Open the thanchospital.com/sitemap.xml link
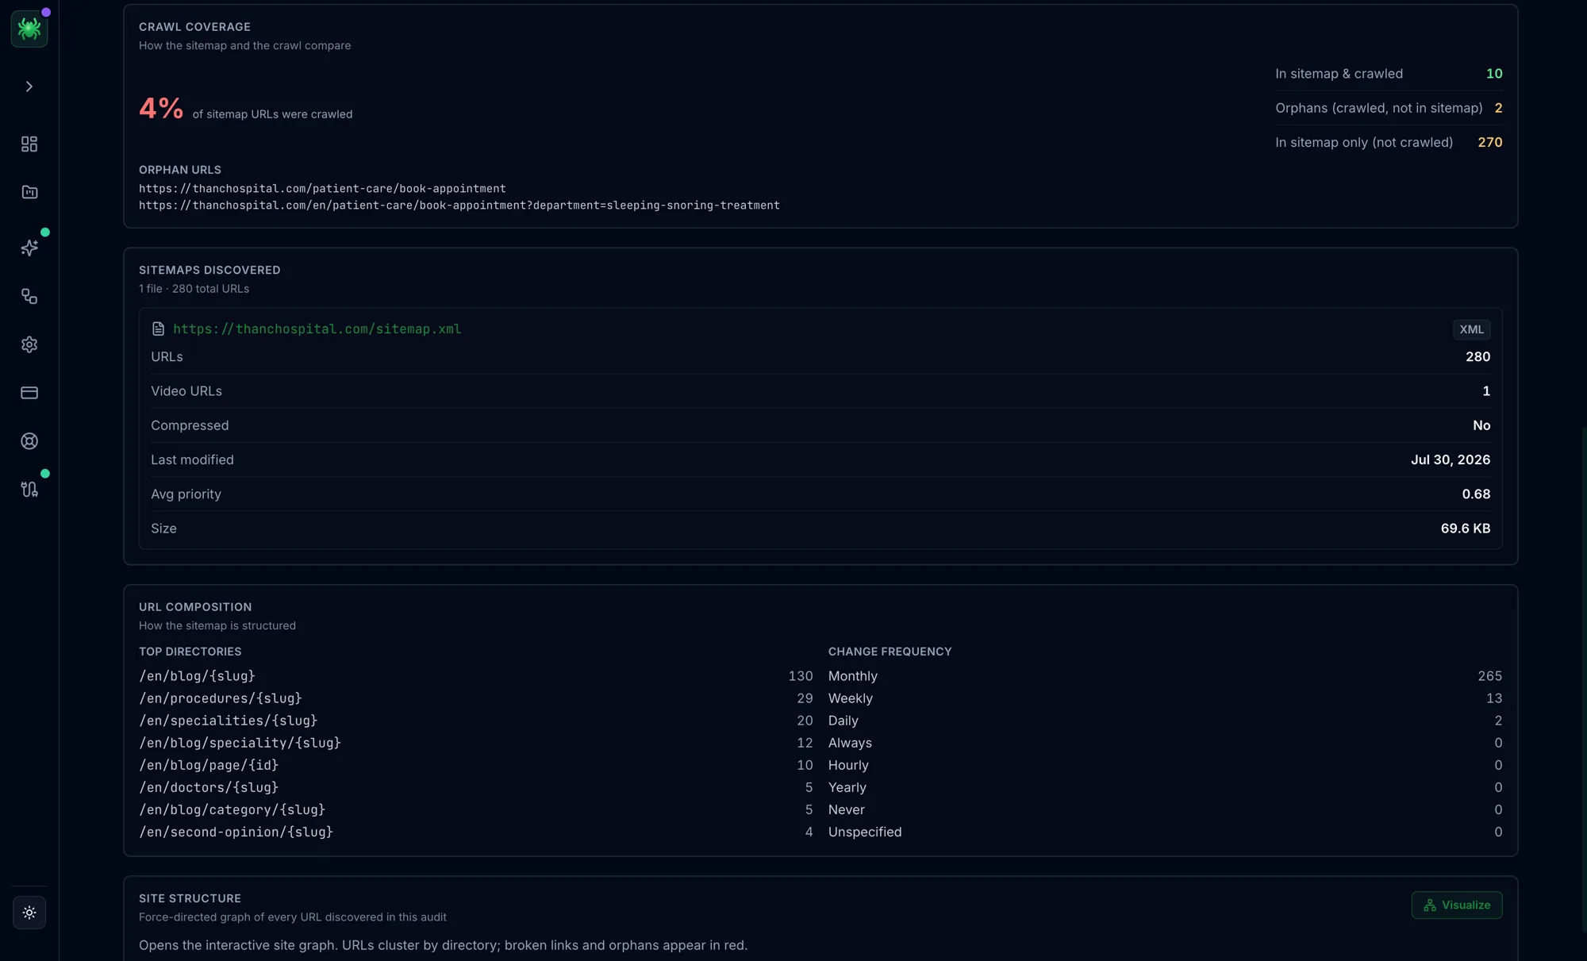The image size is (1587, 961). (x=317, y=329)
